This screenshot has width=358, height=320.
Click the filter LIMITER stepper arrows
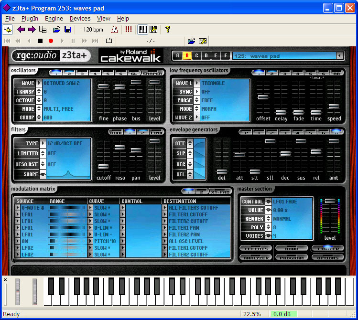click(43, 153)
